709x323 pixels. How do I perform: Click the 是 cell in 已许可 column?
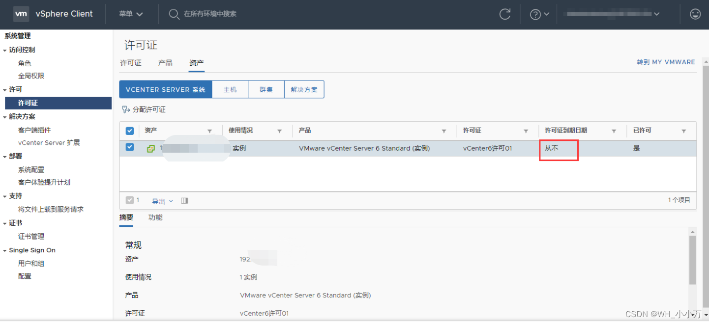click(636, 148)
